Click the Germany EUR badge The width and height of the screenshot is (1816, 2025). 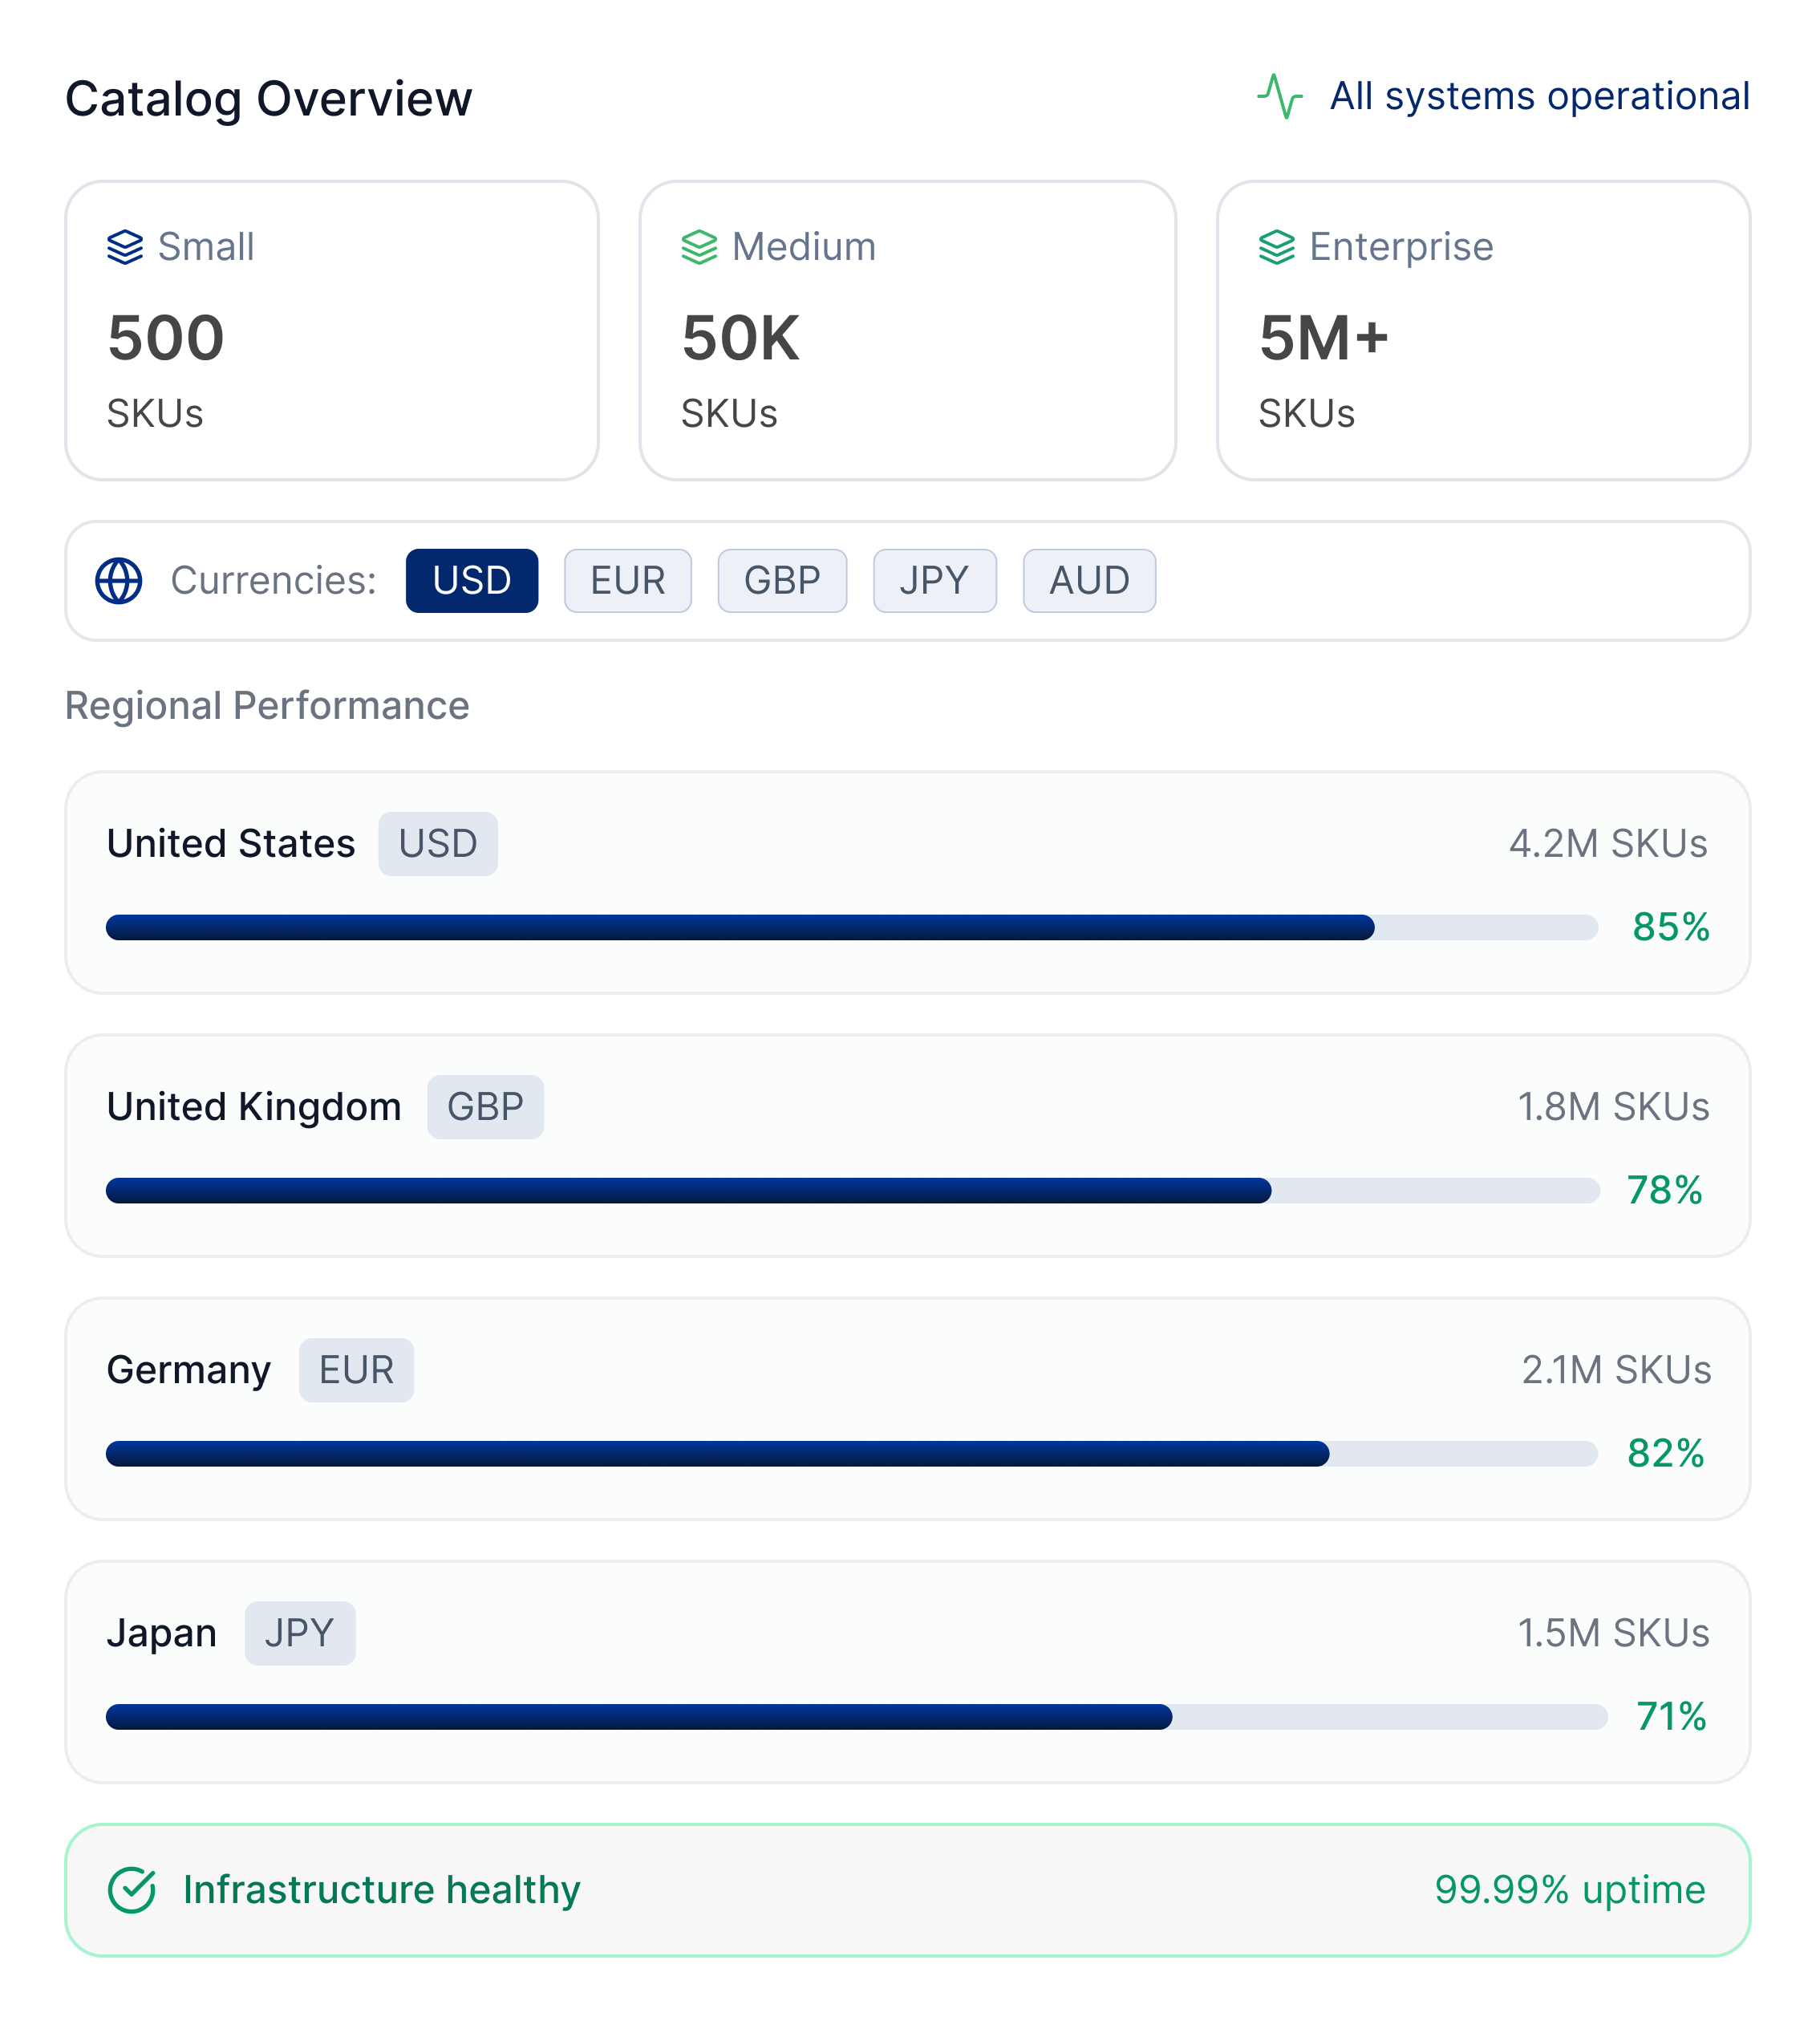[x=356, y=1370]
